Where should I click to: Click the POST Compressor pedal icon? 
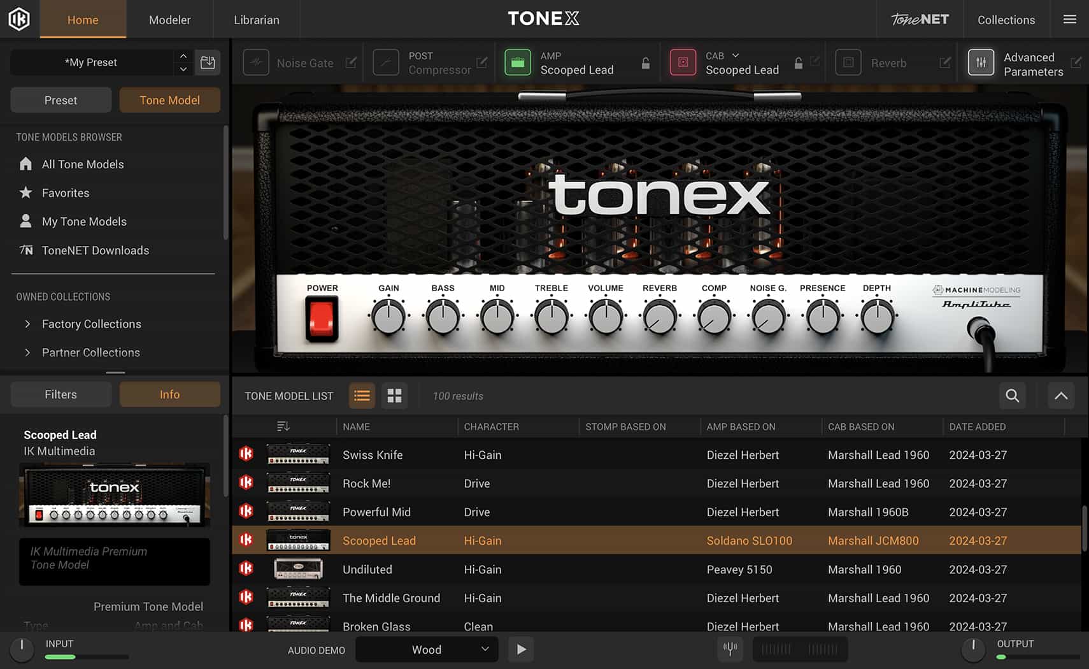[x=386, y=62]
